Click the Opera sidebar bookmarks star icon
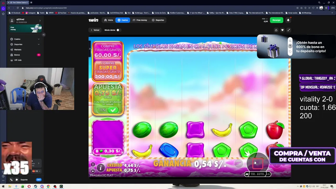Viewport: 336px width, 189px height. [x=3, y=14]
